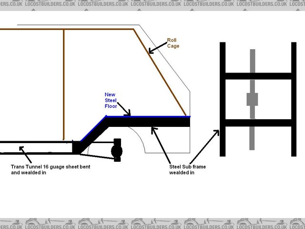Click the 'Roll Cage' text label

(173, 43)
